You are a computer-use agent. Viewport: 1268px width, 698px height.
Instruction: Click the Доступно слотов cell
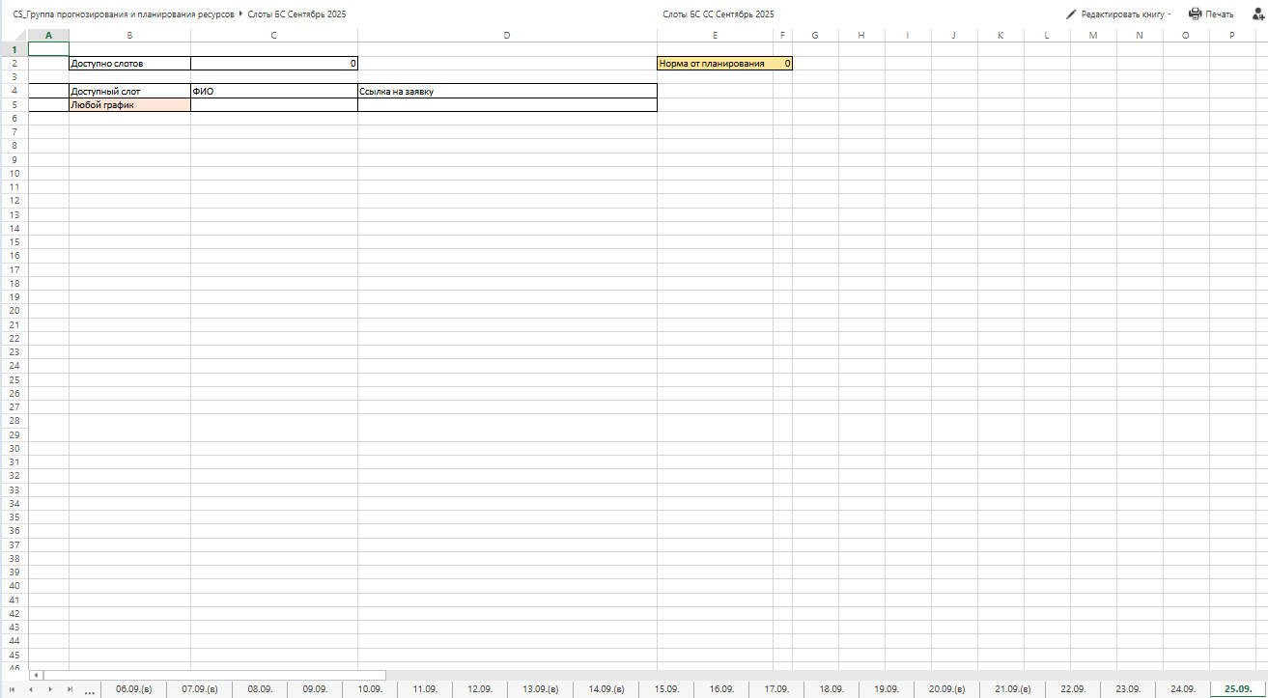point(129,63)
